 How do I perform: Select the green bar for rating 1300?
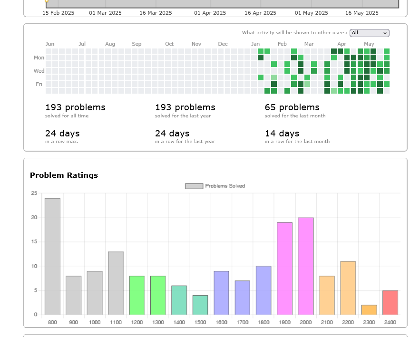[158, 295]
